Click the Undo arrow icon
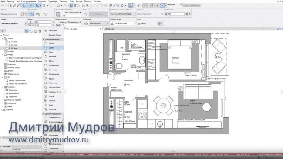 coord(2,6)
